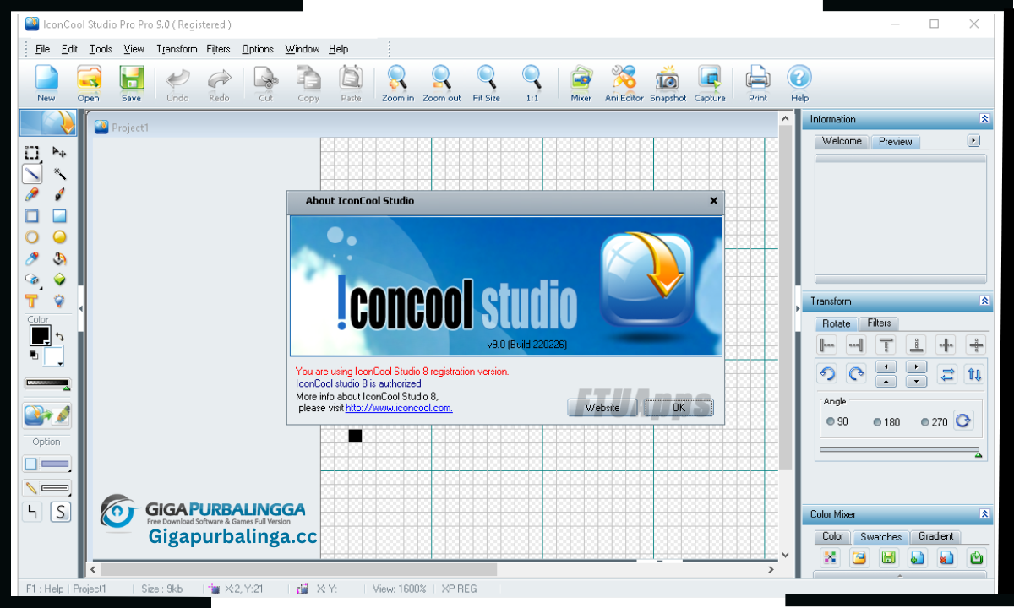Select the Line drawing tool
This screenshot has height=608, width=1014.
32,174
